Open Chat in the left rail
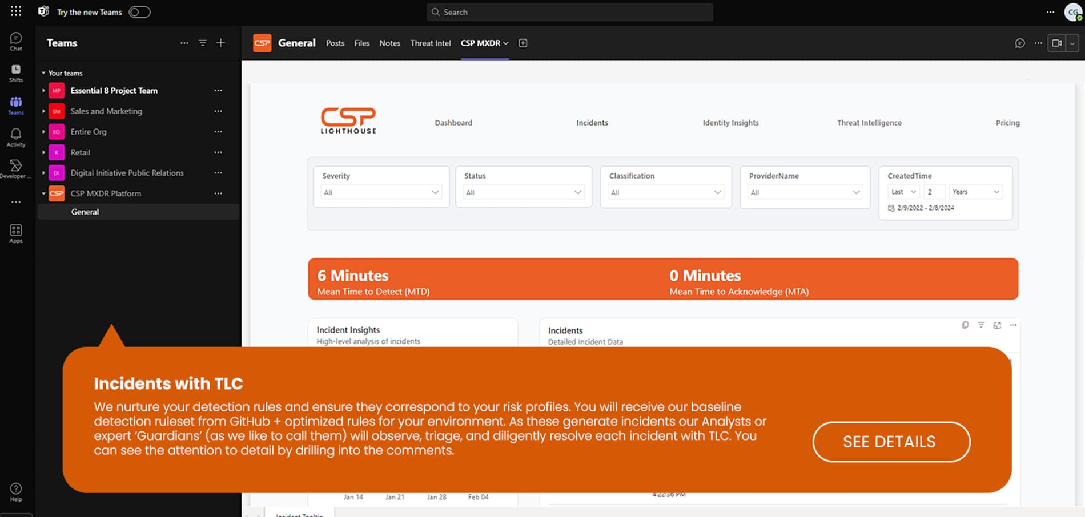The height and width of the screenshot is (517, 1085). [16, 41]
